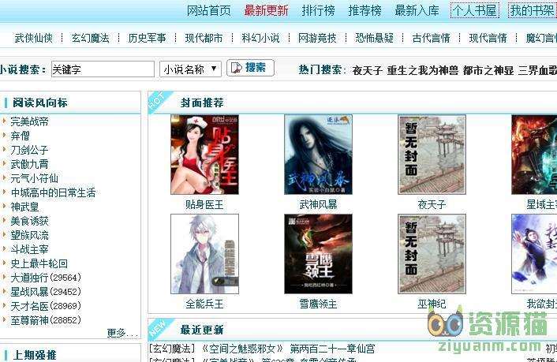Click the arrow bullet beside 完美战帝
The height and width of the screenshot is (362, 557).
click(4, 121)
